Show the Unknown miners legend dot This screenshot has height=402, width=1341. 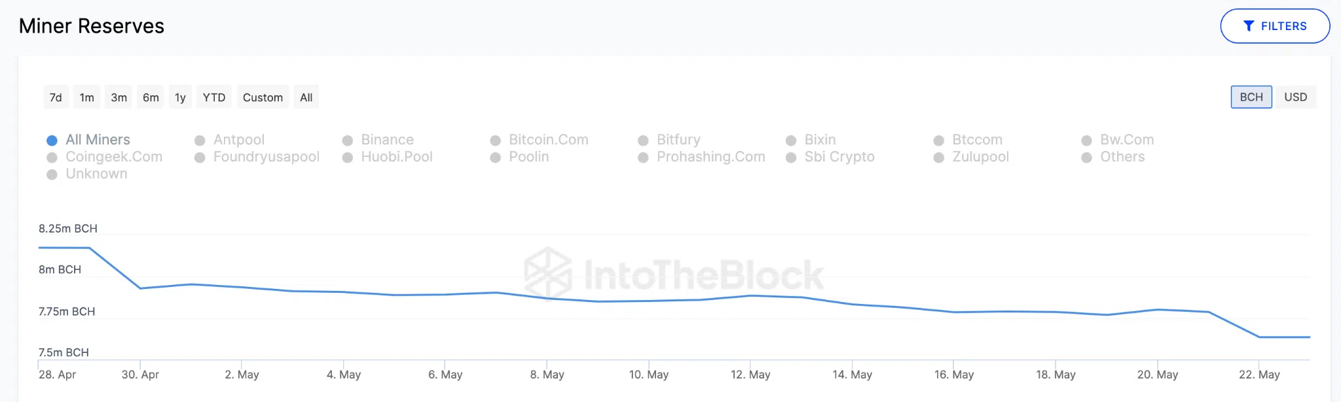[52, 175]
